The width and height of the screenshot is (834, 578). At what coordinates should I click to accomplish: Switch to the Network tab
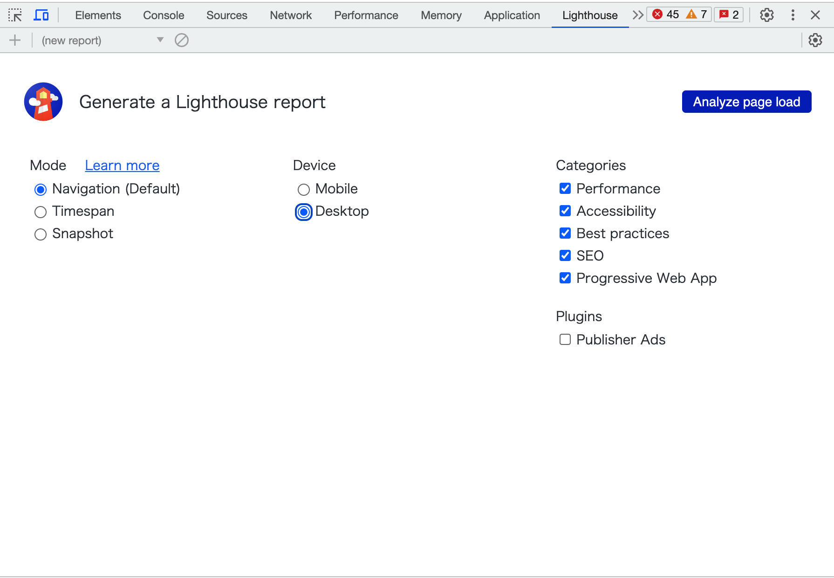pyautogui.click(x=290, y=15)
